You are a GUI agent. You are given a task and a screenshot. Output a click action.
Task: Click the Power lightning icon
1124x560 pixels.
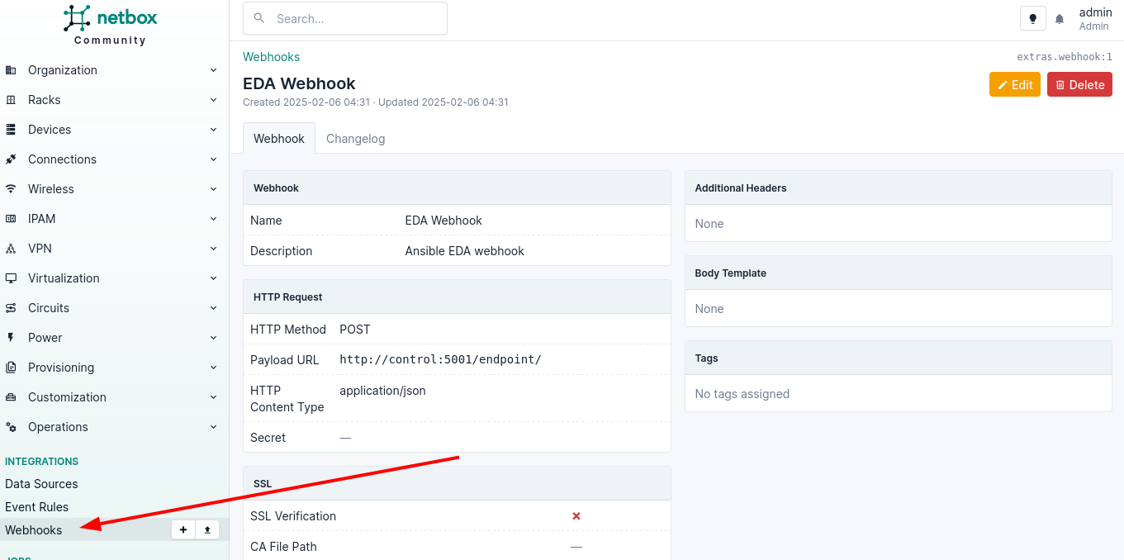tap(11, 338)
